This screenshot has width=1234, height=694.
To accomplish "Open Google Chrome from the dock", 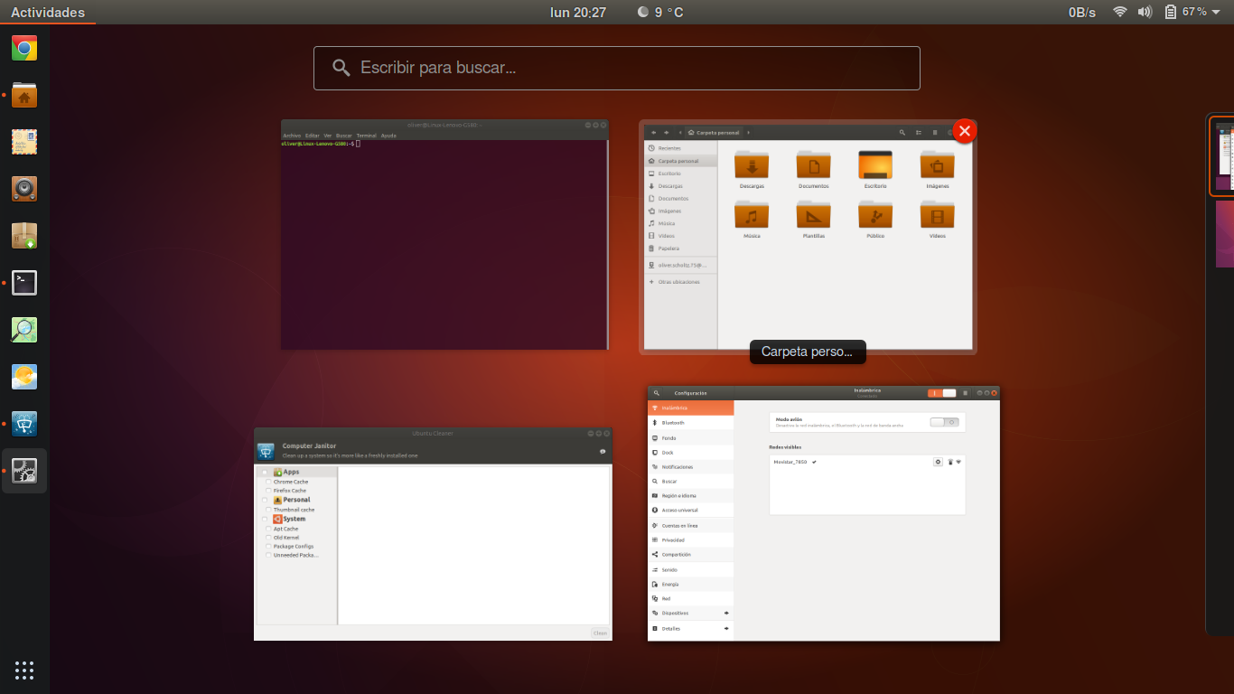I will click(24, 48).
